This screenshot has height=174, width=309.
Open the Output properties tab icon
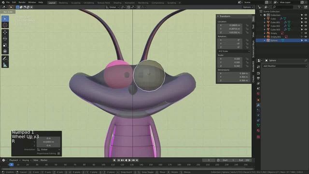pos(258,78)
